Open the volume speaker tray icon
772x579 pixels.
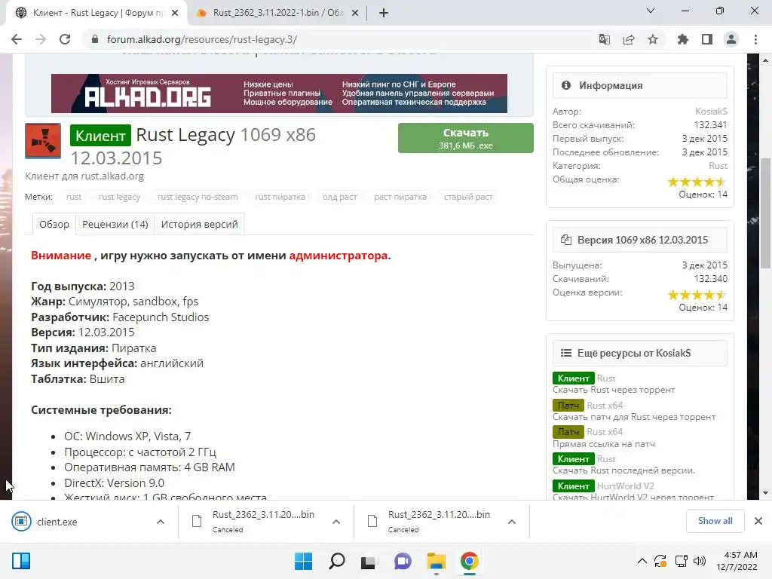(700, 561)
